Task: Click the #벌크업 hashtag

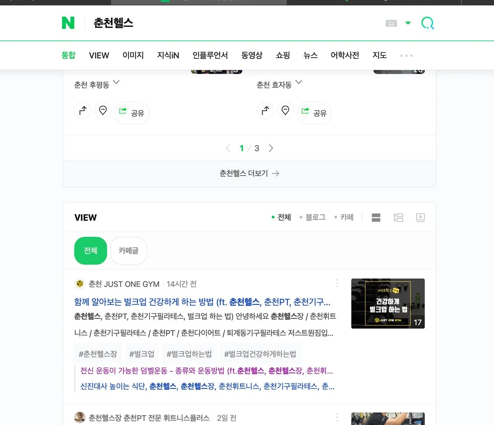Action: click(x=142, y=354)
